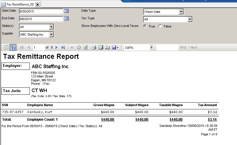The image size is (237, 145).
Task: Click the Subject Wages column header
Action: pos(137,105)
